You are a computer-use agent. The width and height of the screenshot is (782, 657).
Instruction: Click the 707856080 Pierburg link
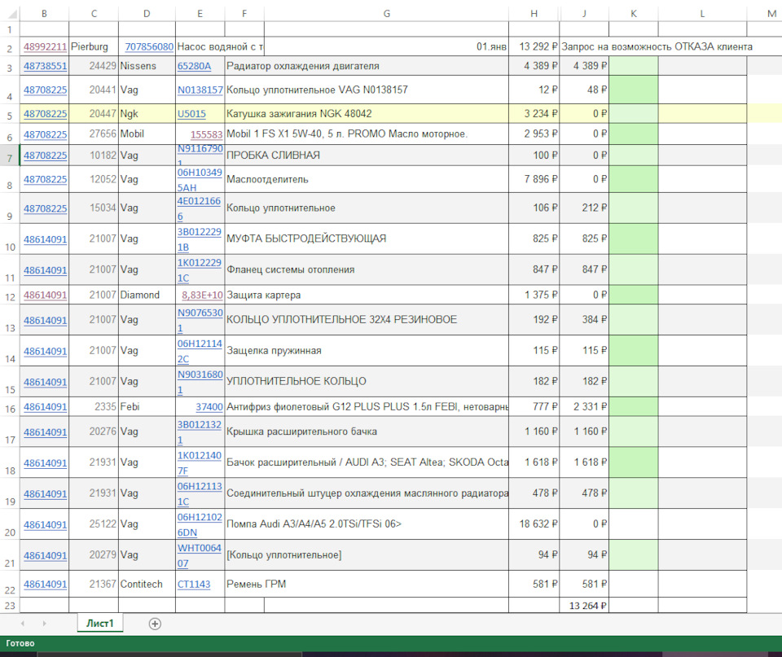click(x=148, y=47)
